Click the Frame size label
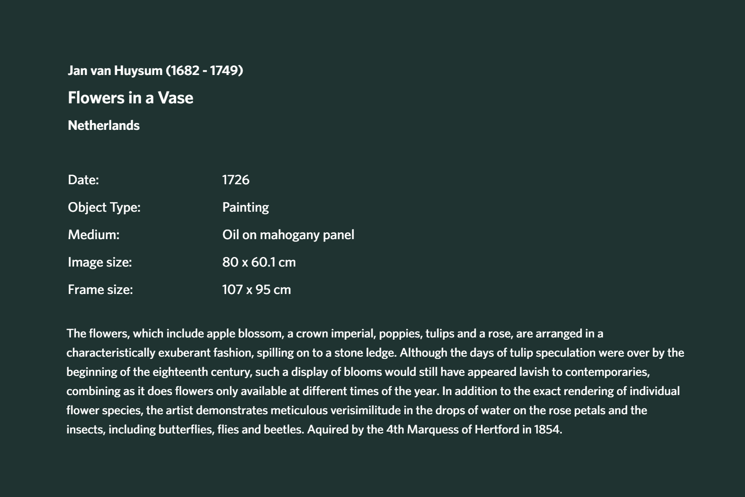Viewport: 745px width, 497px height. tap(100, 289)
